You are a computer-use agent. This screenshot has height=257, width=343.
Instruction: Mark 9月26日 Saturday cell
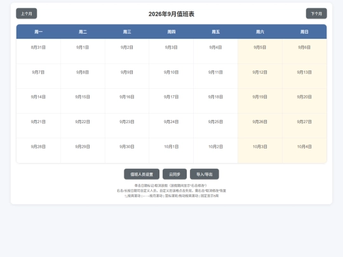[260, 126]
